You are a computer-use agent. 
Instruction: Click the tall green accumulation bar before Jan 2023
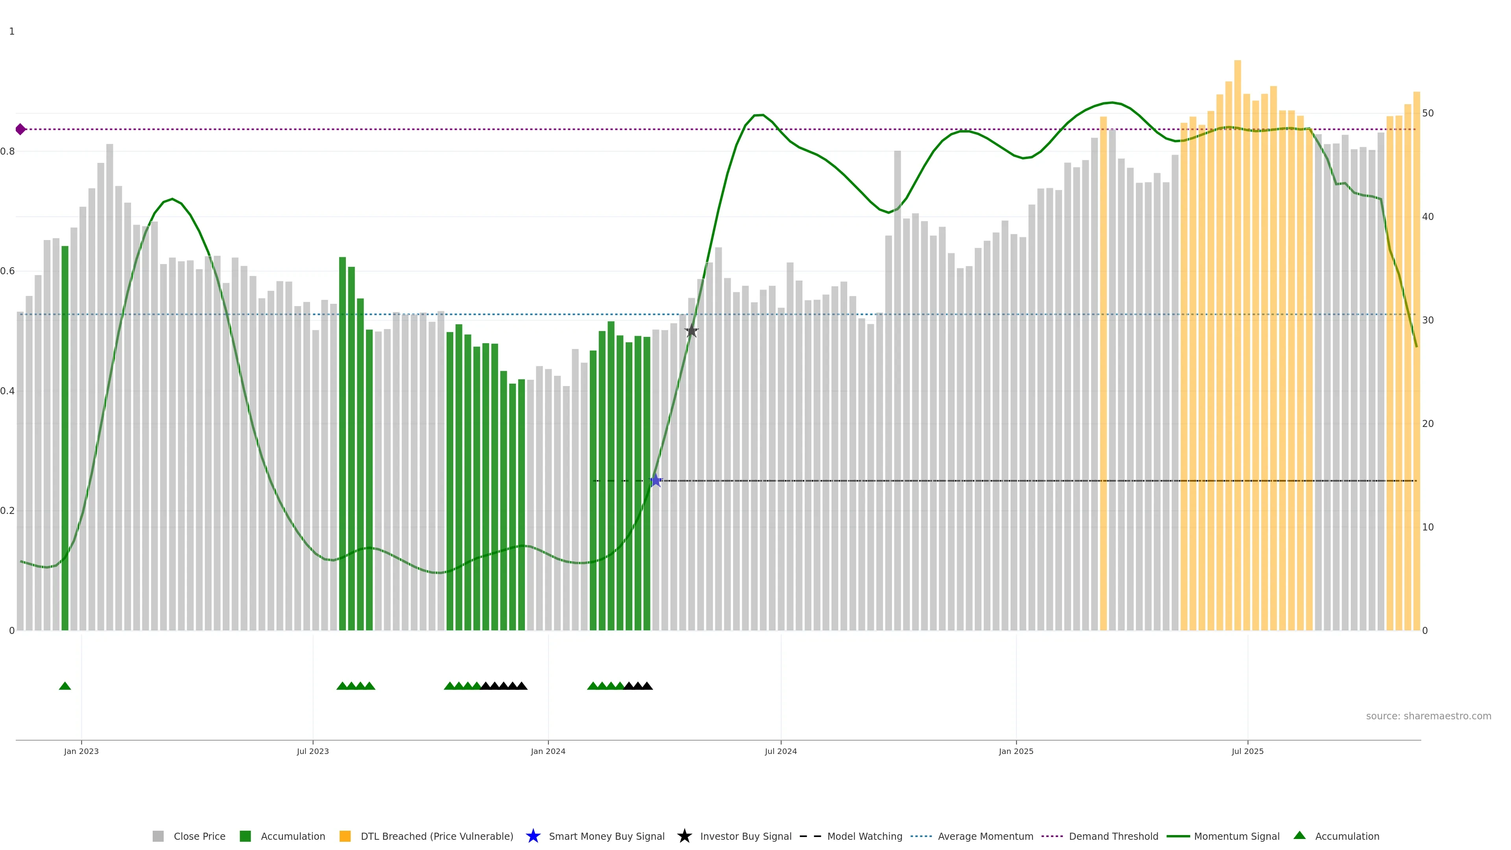pyautogui.click(x=65, y=438)
